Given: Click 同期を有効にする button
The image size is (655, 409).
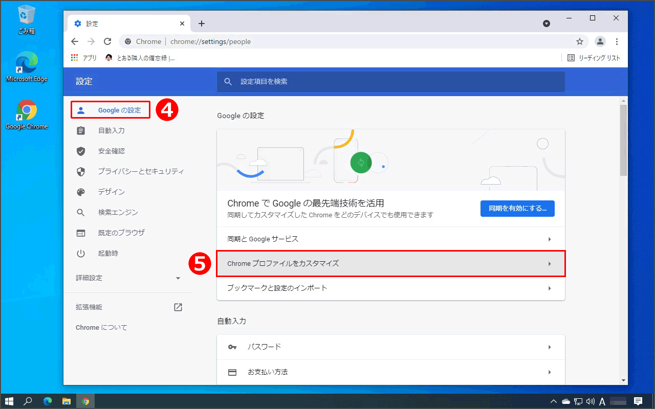Looking at the screenshot, I should [517, 209].
